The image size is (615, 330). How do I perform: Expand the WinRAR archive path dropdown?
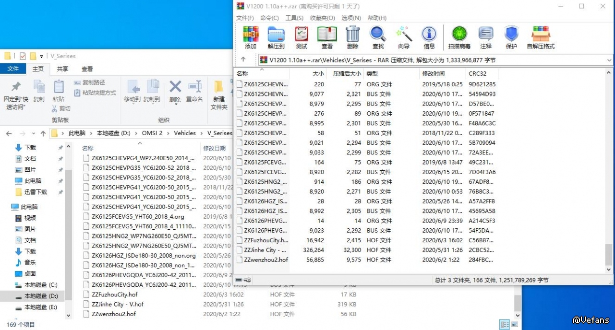click(609, 60)
